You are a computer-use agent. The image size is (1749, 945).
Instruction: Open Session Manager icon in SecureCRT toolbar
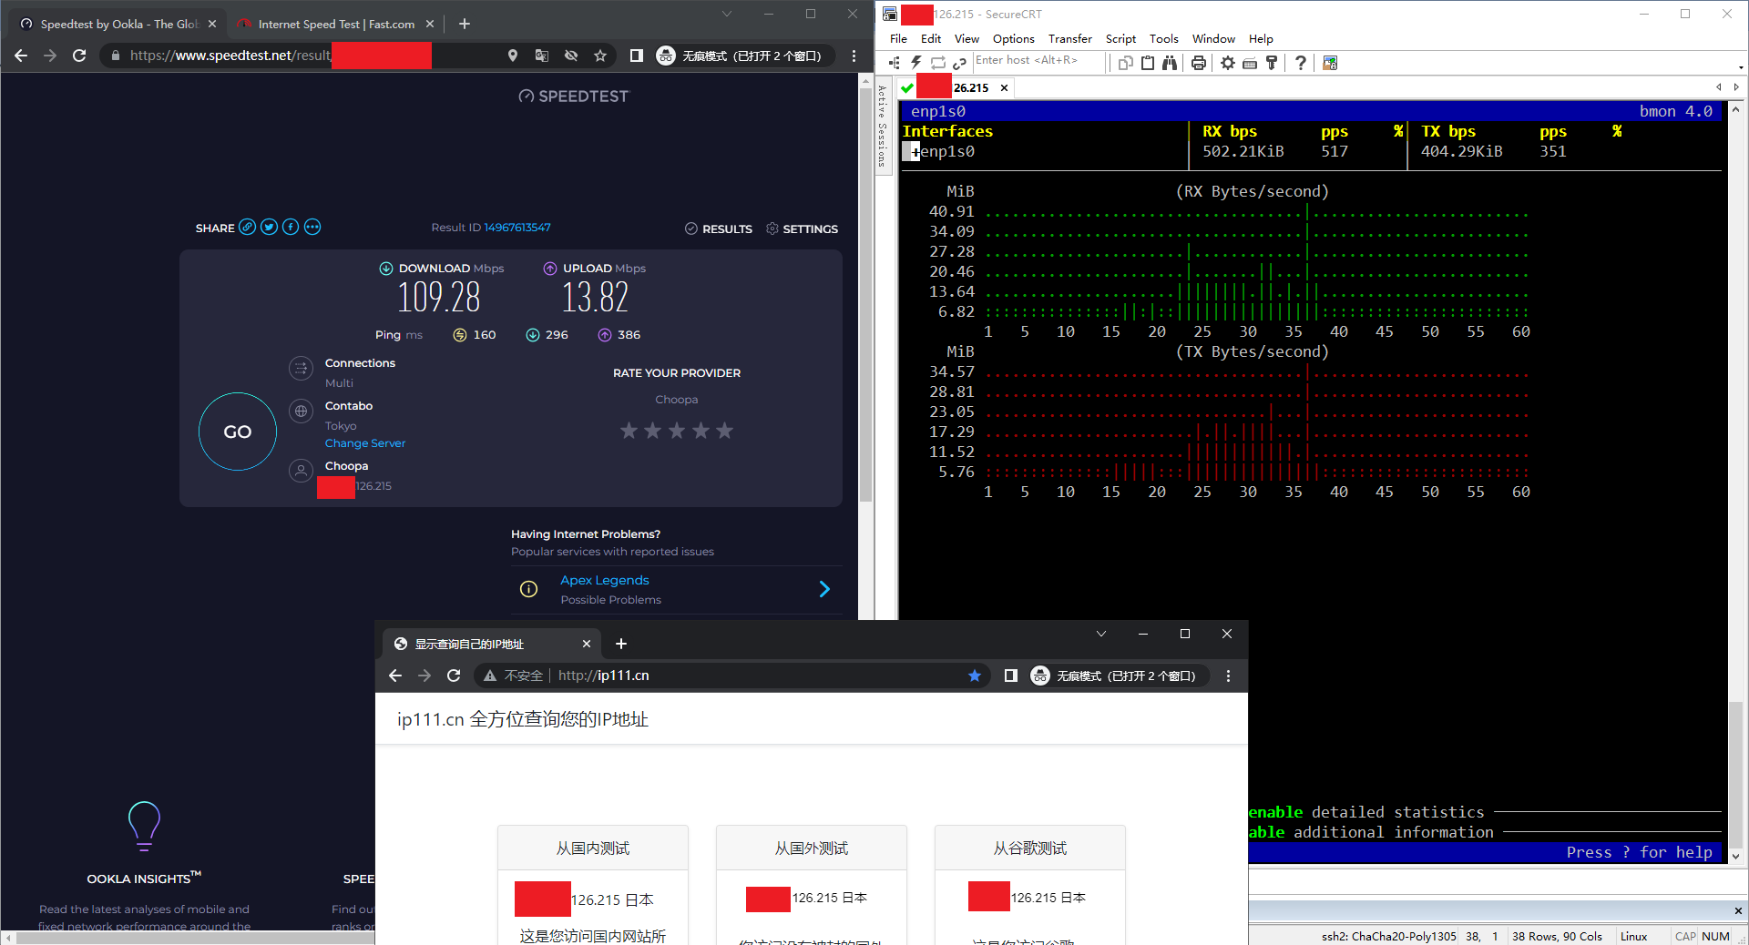(x=895, y=63)
